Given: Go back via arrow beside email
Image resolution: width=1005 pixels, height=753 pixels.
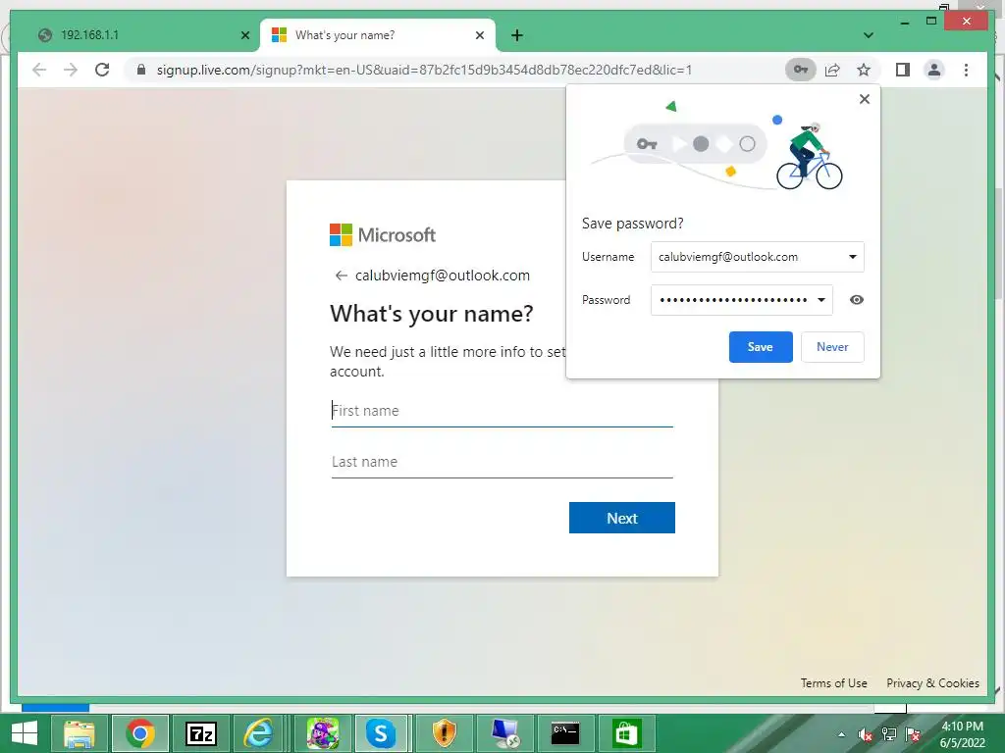Looking at the screenshot, I should point(341,276).
